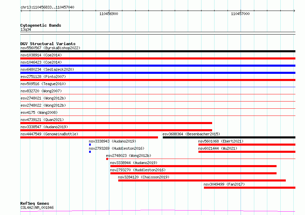The width and height of the screenshot is (305, 215).
Task: Click the red nsv3338944 variant bar
Action: tap(193, 166)
